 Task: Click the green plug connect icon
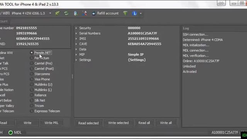(x=58, y=13)
